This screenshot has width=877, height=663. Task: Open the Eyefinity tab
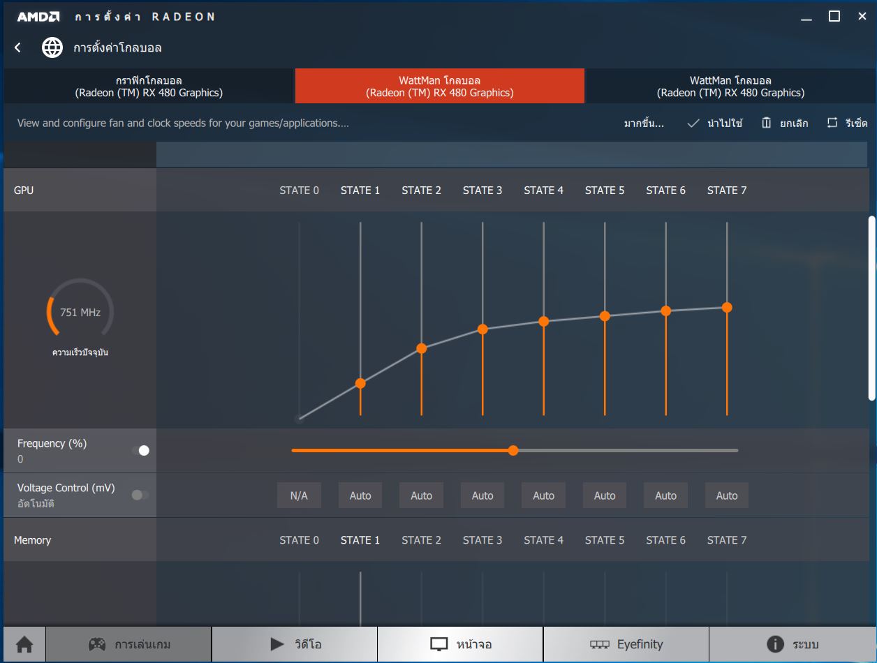(x=626, y=643)
